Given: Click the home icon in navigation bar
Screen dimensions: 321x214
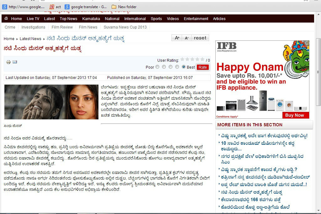Looking at the screenshot, I should 6,18.
